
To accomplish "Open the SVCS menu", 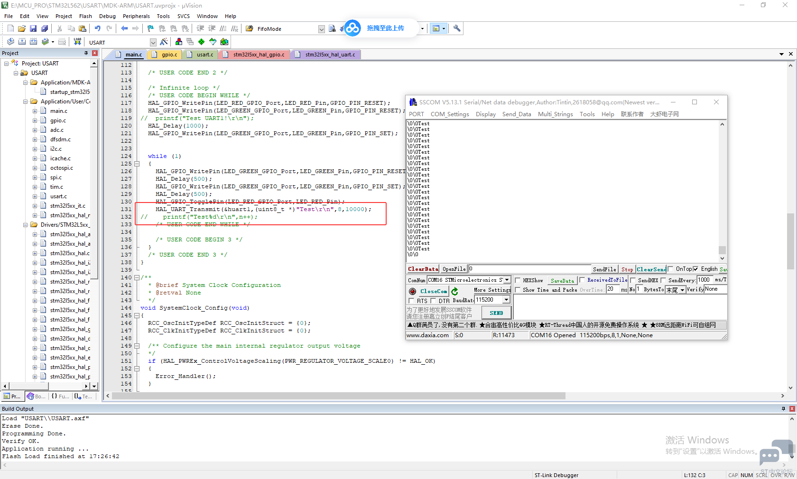I will [184, 16].
